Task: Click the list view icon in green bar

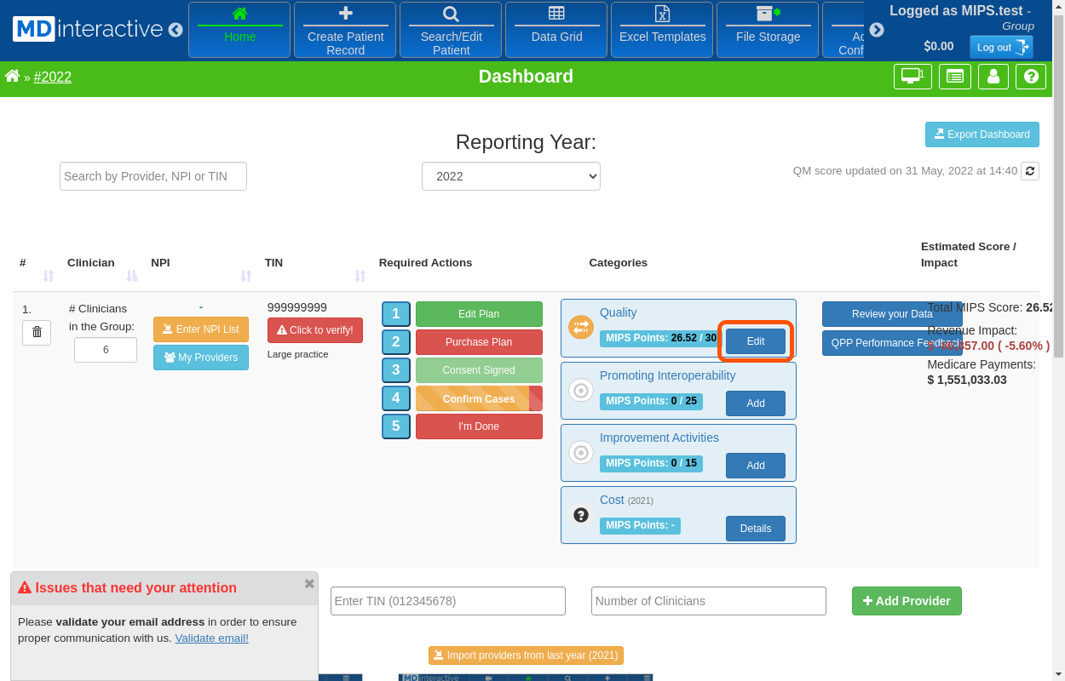Action: point(955,77)
